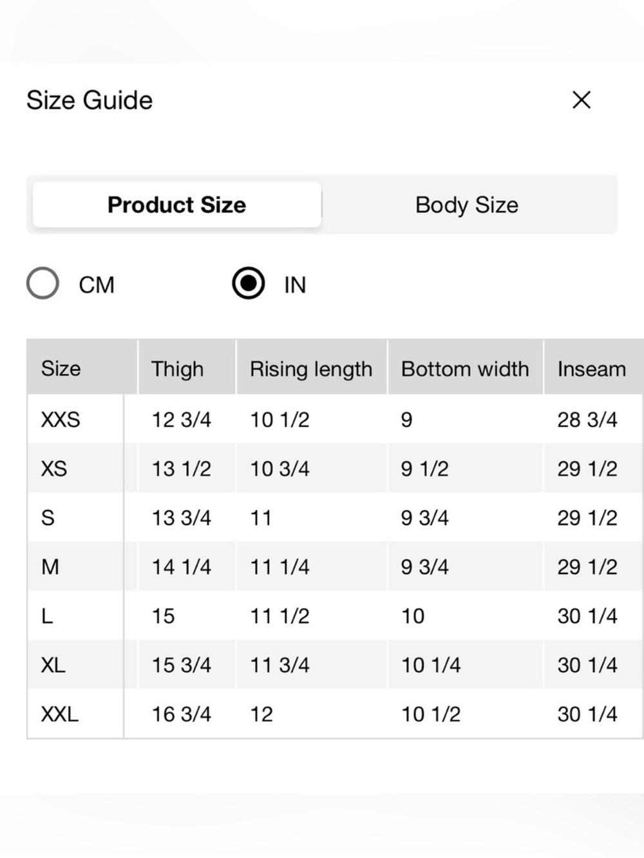Switch to the Body Size tab
This screenshot has height=858, width=644.
[467, 205]
